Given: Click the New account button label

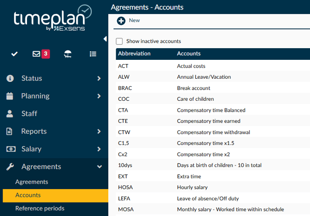Looking at the screenshot, I should (x=134, y=20).
